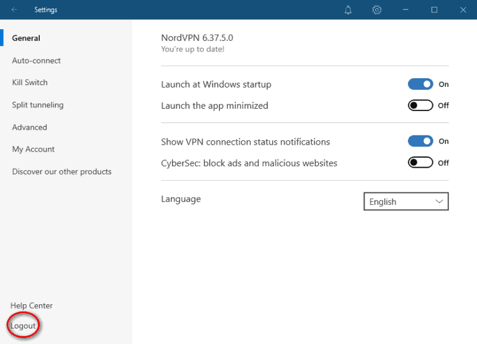The width and height of the screenshot is (477, 344).
Task: Turn off VPN connection status notifications
Action: tap(420, 142)
